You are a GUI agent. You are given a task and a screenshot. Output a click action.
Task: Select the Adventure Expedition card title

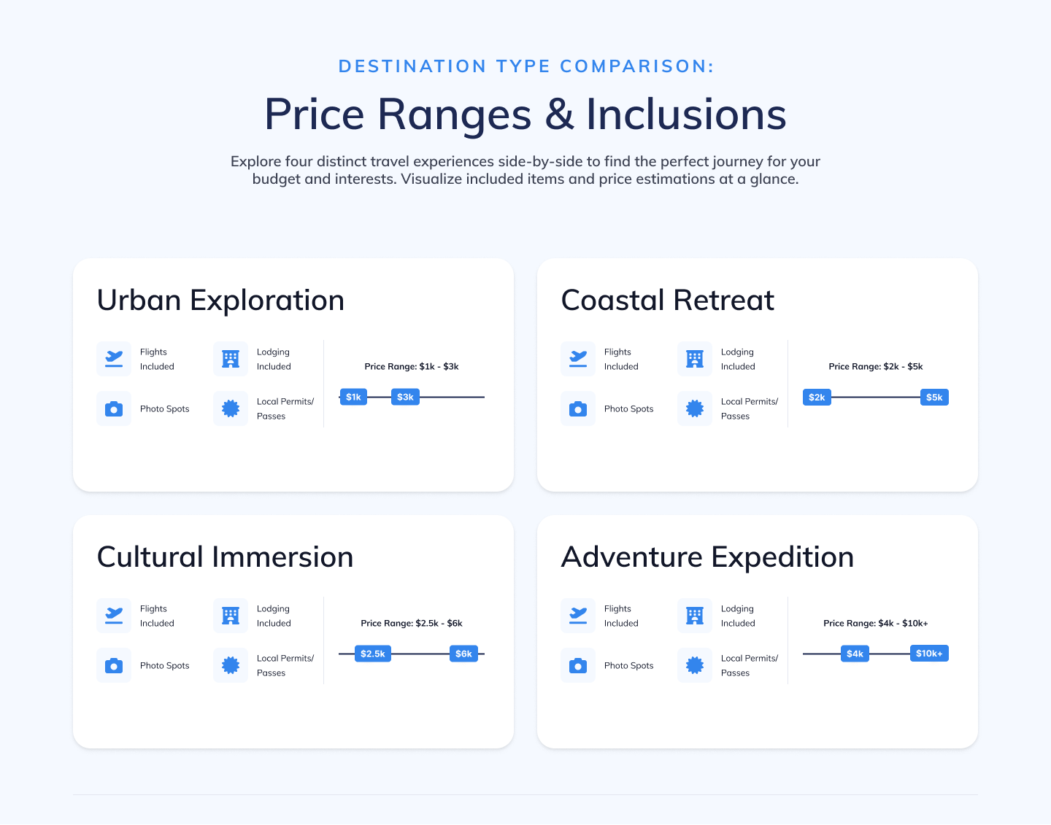coord(707,557)
